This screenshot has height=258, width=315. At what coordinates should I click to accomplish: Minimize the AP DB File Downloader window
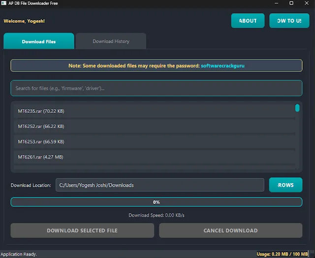(277, 3)
